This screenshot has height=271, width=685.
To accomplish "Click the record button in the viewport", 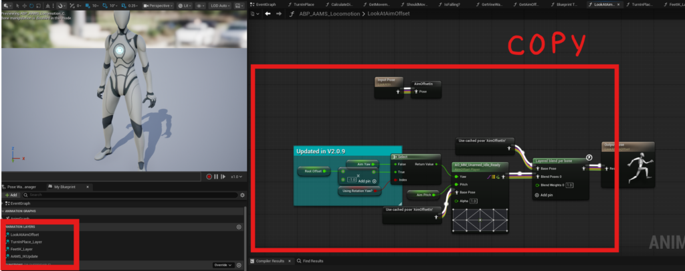I will (209, 176).
